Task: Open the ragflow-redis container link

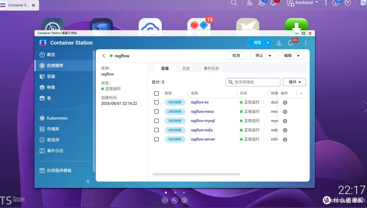Action: click(202, 130)
